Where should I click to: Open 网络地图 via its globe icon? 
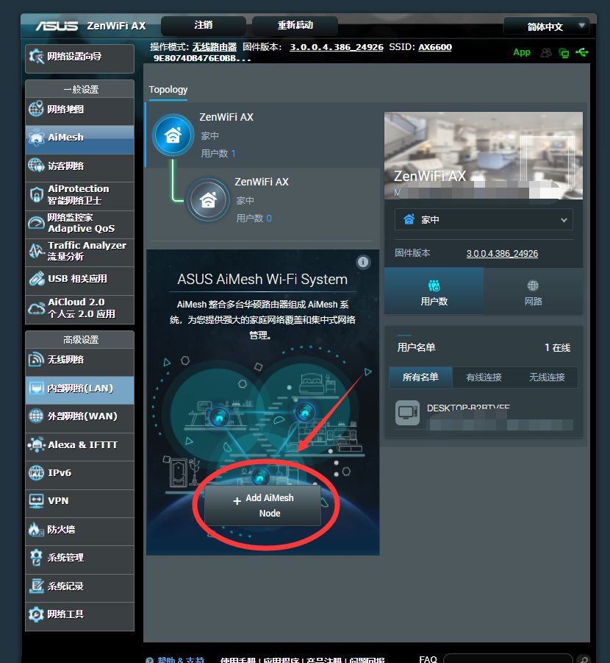tap(36, 109)
